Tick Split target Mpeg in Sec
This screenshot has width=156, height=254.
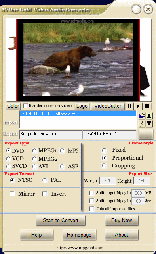pos(92,201)
